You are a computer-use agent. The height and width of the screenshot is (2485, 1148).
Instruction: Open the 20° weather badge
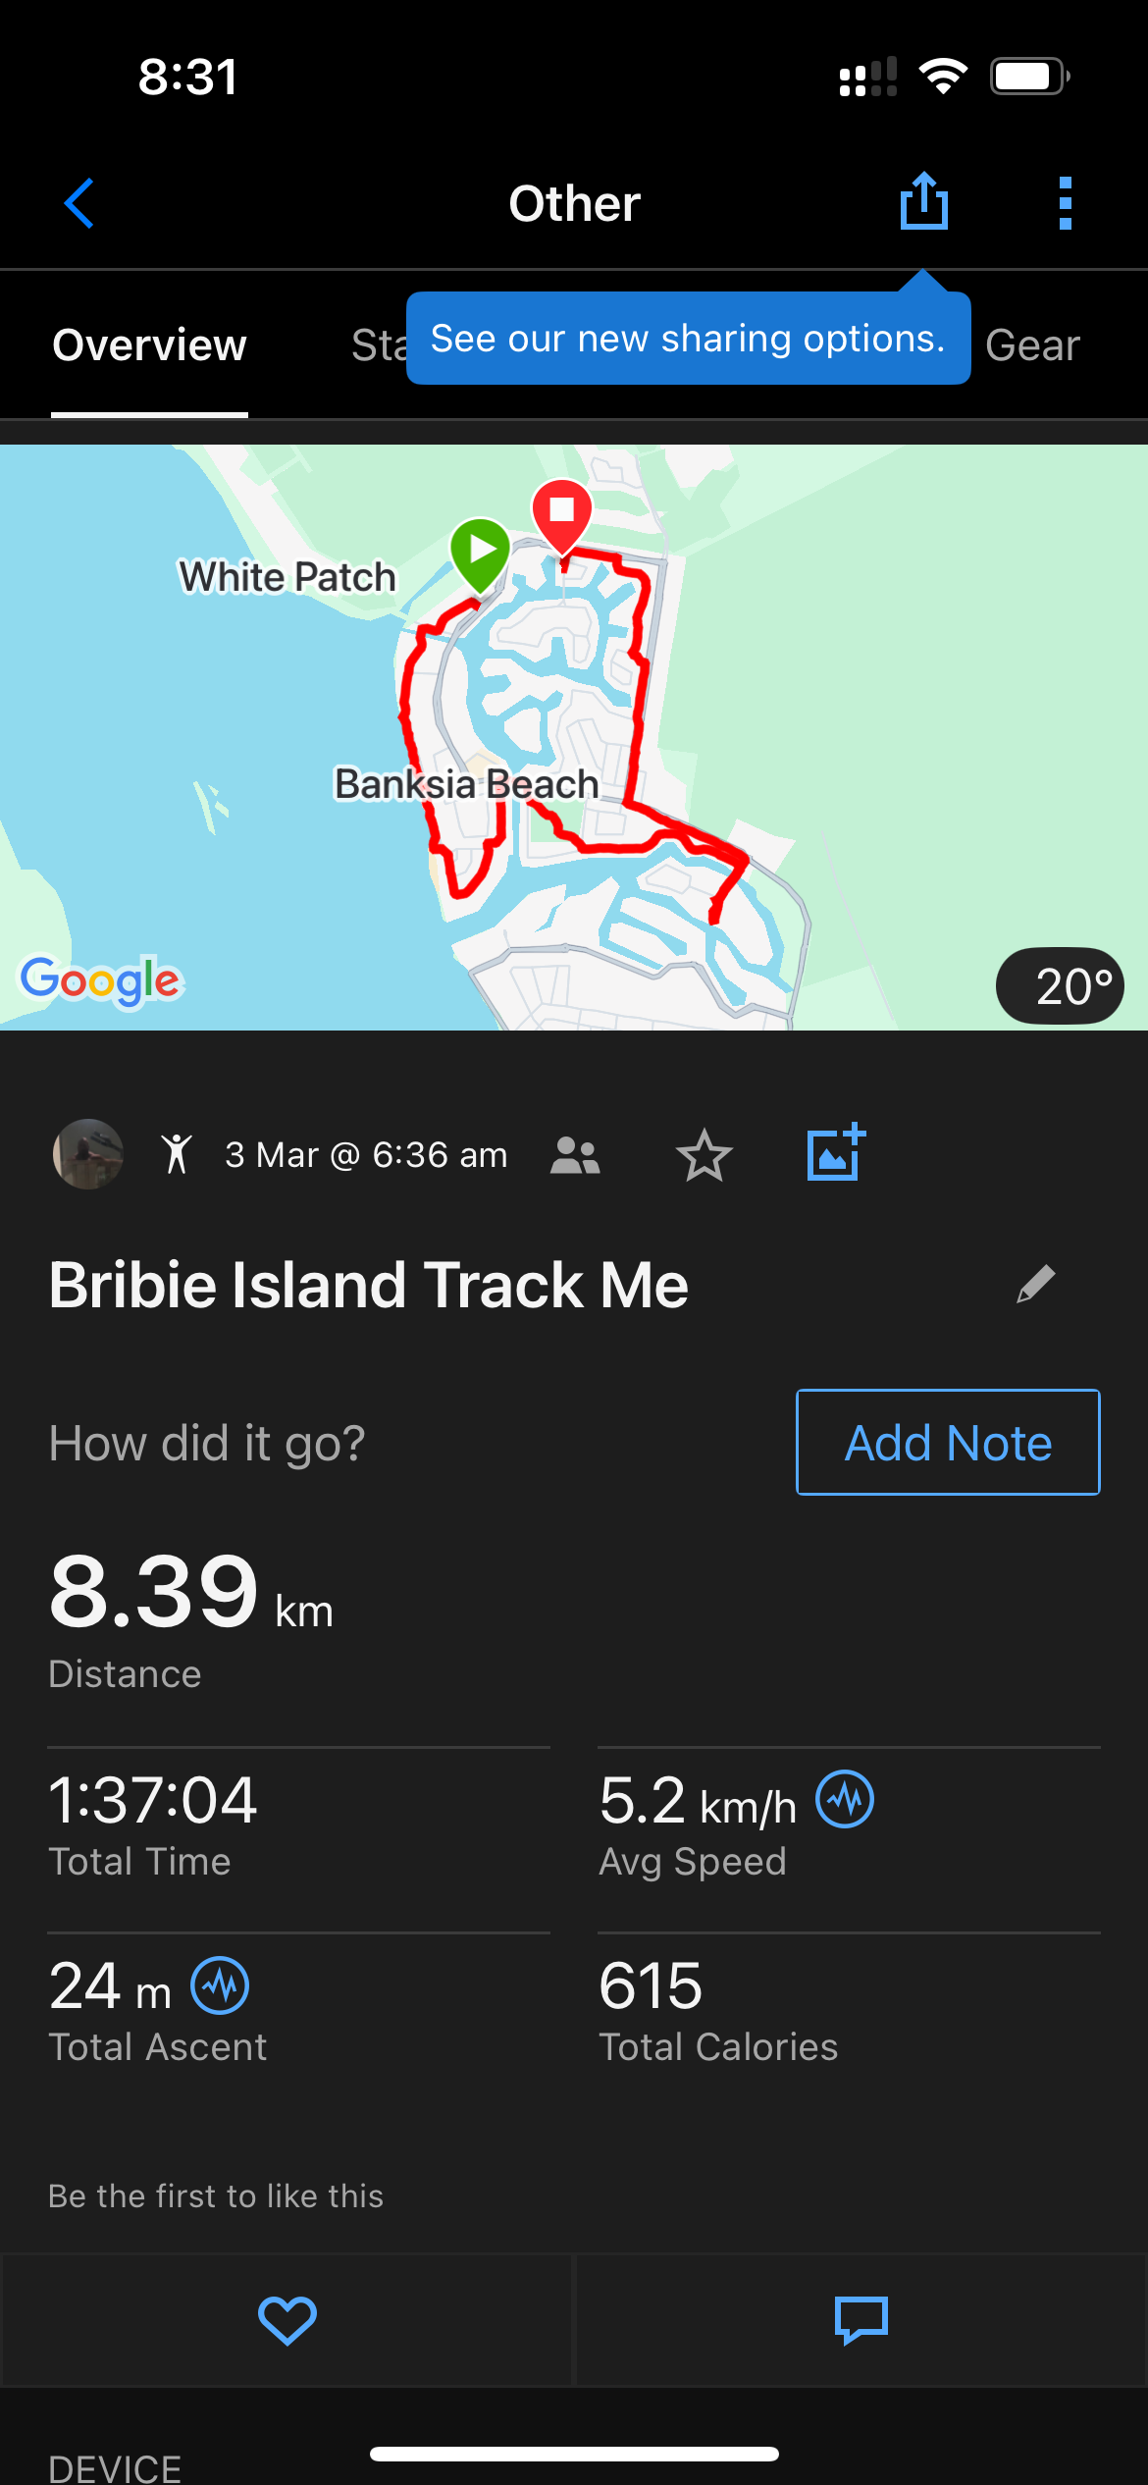point(1060,985)
